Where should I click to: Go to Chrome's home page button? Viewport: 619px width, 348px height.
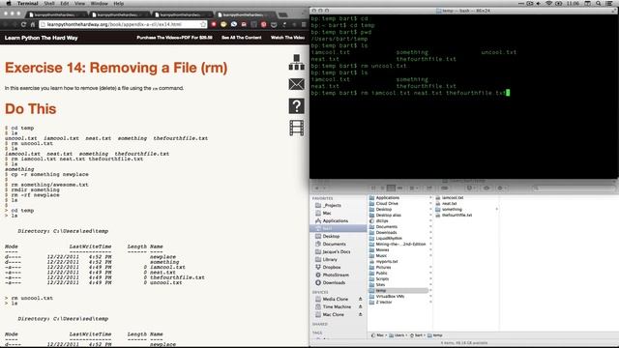33,24
